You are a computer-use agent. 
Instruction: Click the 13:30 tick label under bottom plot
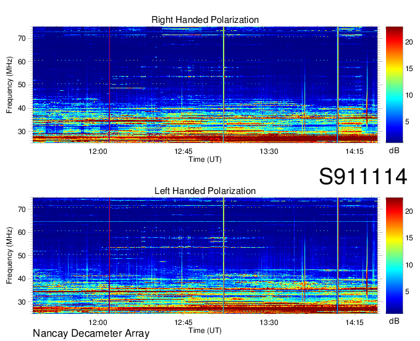tap(269, 322)
